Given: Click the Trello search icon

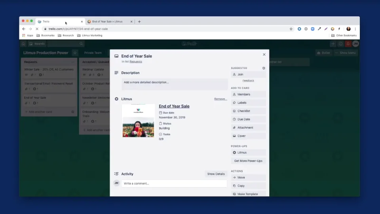Looking at the screenshot, I should point(81,44).
